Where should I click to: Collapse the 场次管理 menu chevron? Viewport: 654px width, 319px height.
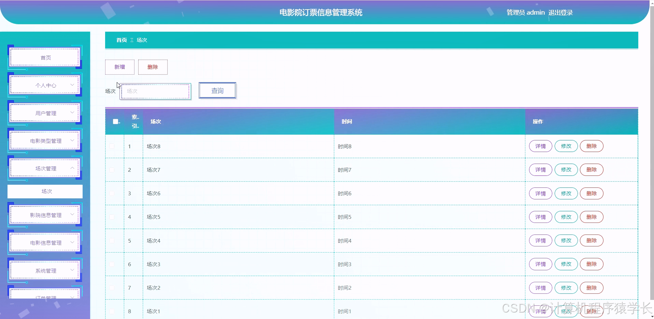pos(72,168)
